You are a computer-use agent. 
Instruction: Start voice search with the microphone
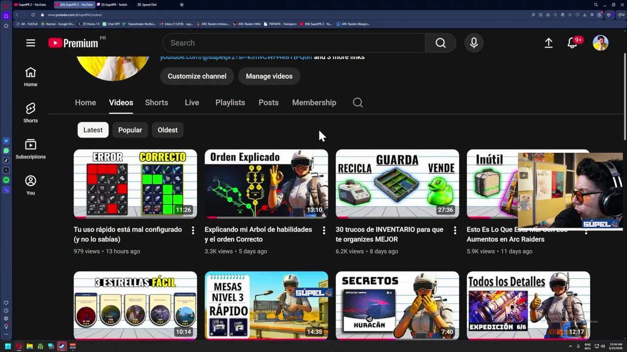(x=474, y=43)
